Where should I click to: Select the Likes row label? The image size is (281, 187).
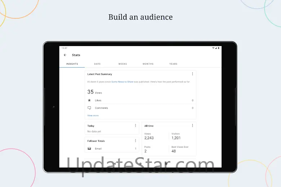click(x=98, y=100)
